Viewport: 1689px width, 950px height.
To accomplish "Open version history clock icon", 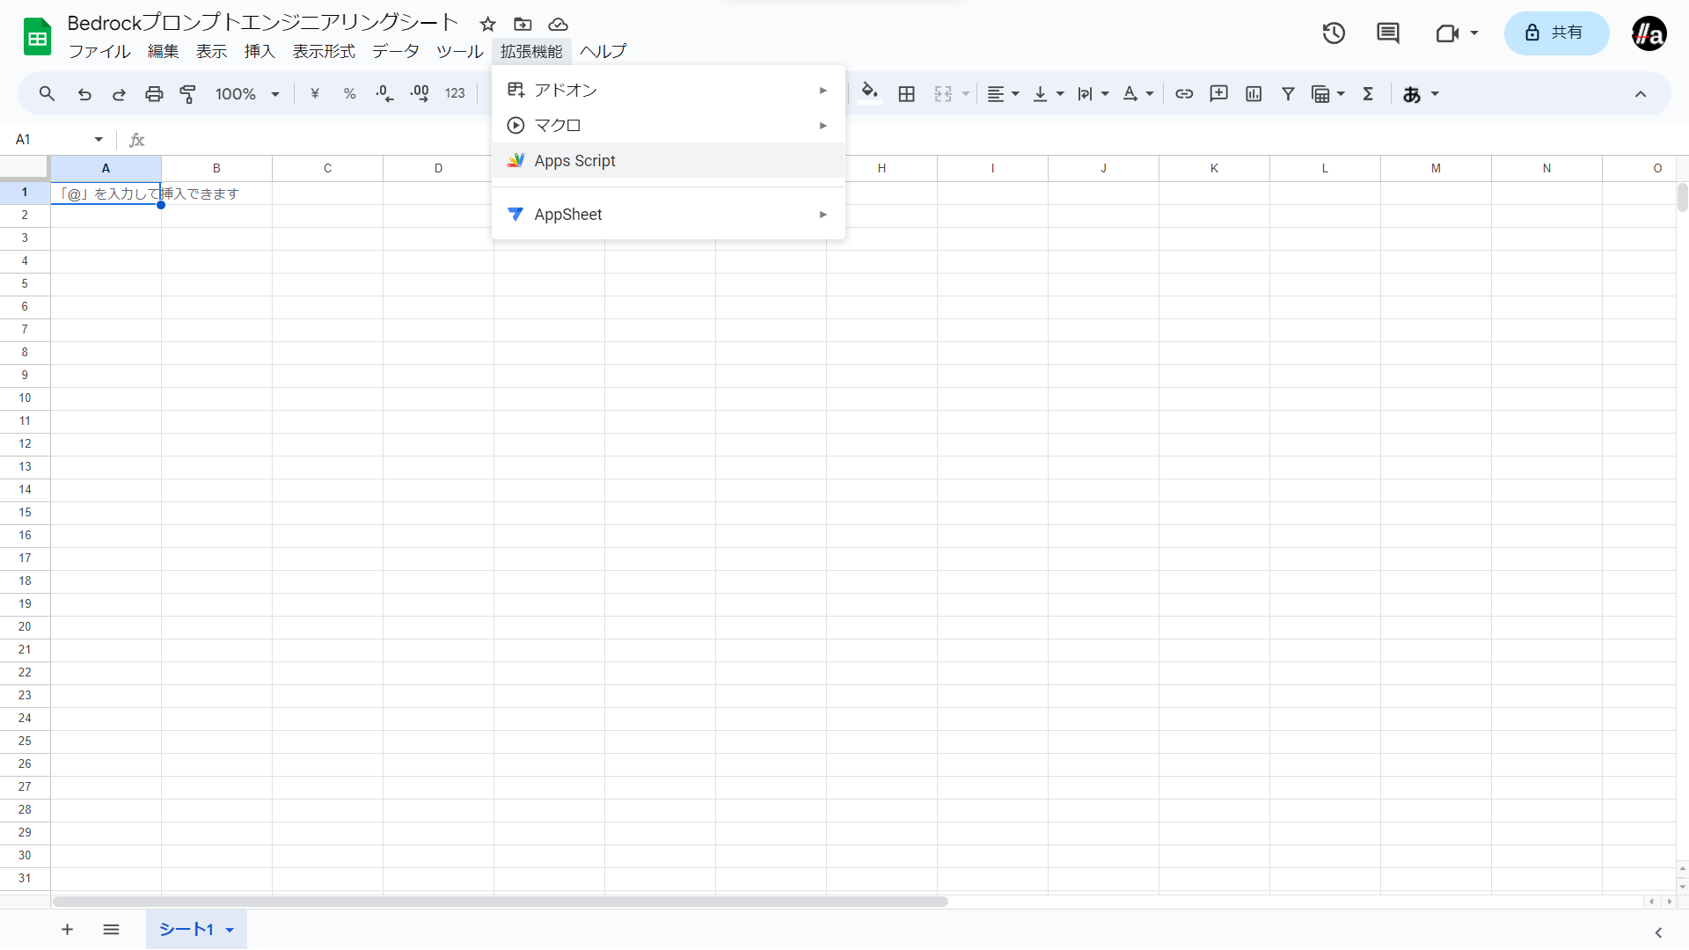I will click(x=1334, y=33).
